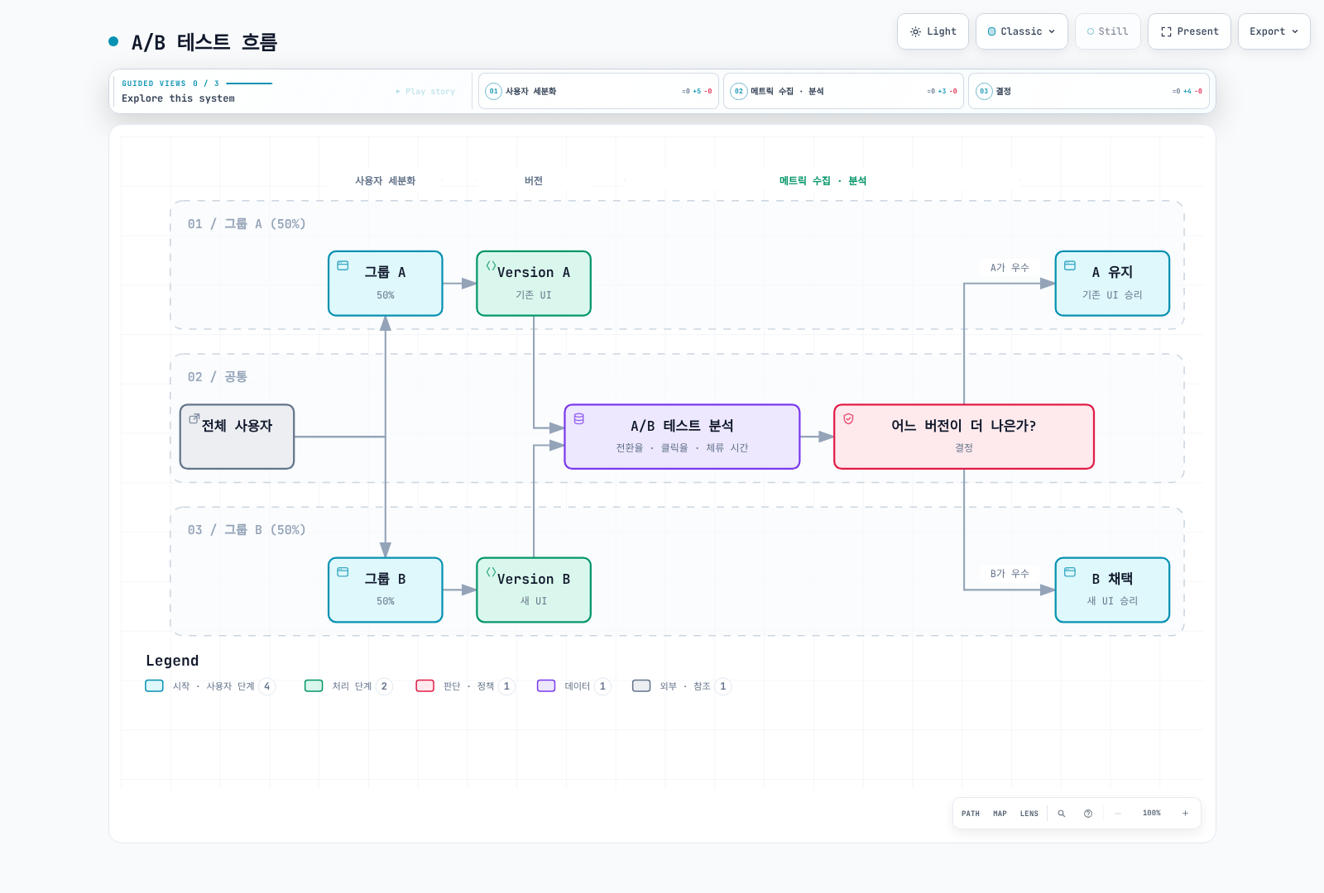Switch to LENS mode
This screenshot has height=893, width=1324.
click(x=1029, y=814)
